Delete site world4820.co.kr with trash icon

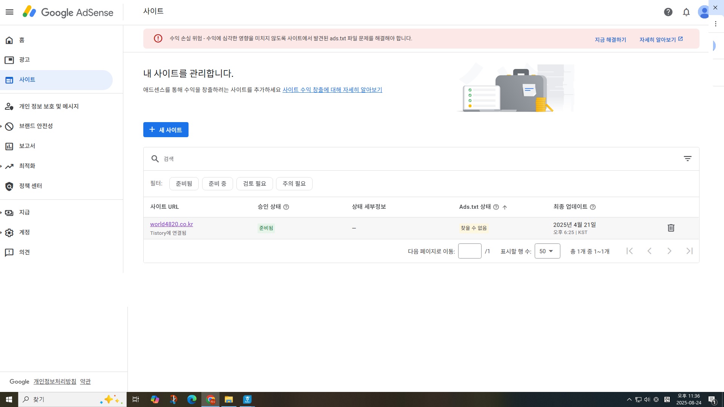click(x=671, y=228)
